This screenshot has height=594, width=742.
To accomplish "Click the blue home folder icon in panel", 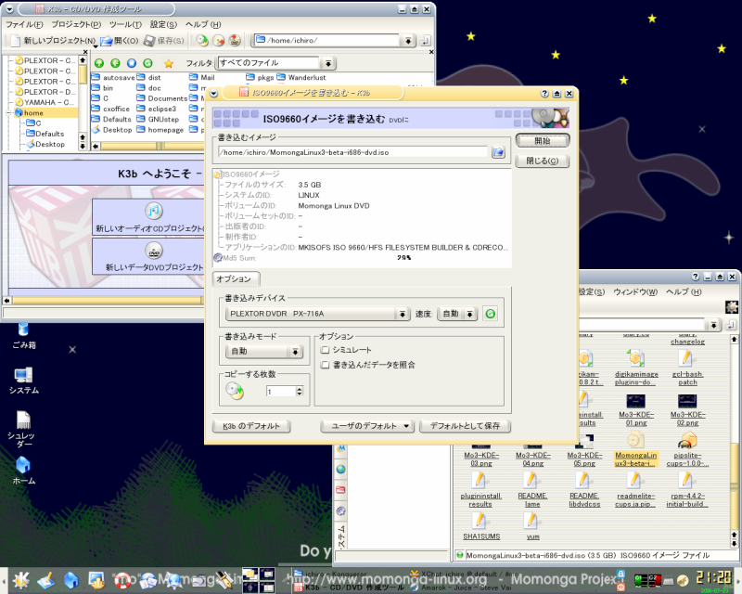I will click(x=71, y=580).
